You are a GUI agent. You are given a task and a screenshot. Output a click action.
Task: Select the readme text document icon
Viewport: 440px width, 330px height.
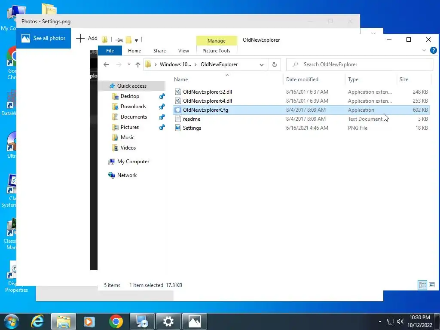177,119
